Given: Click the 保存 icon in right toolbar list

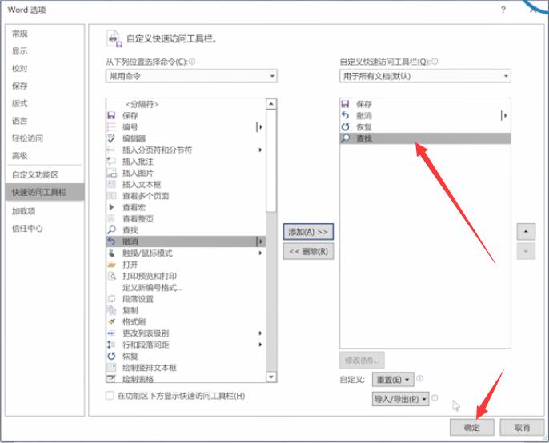Looking at the screenshot, I should click(x=345, y=104).
